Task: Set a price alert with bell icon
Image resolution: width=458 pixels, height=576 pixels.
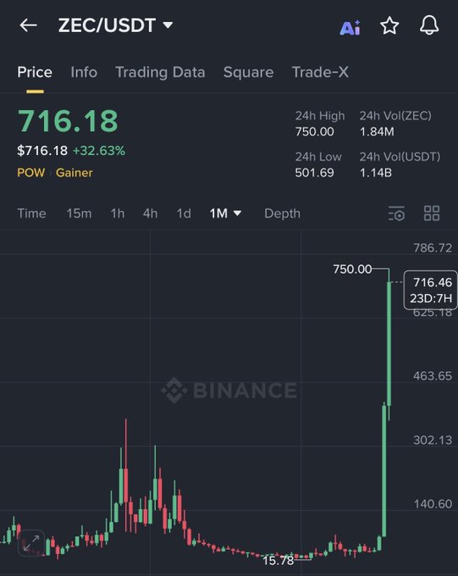Action: (429, 25)
